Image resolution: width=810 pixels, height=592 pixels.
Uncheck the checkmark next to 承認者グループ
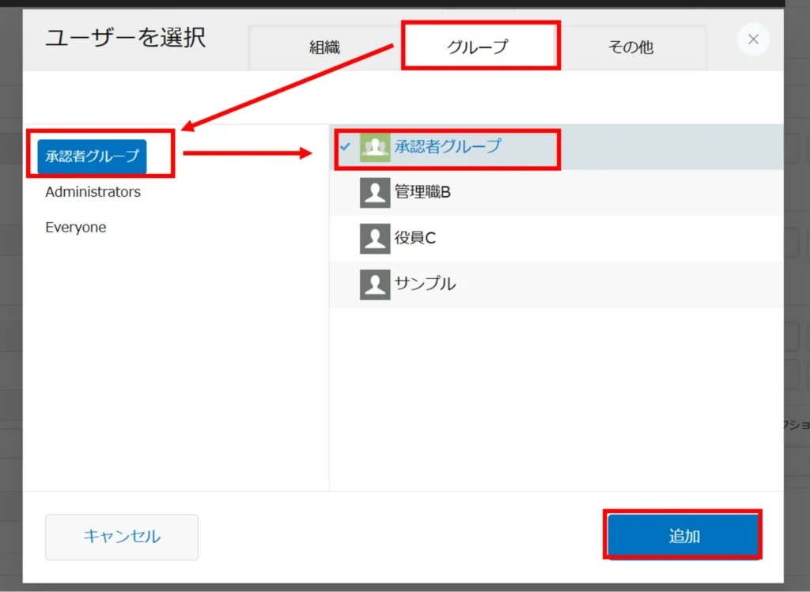pos(345,147)
